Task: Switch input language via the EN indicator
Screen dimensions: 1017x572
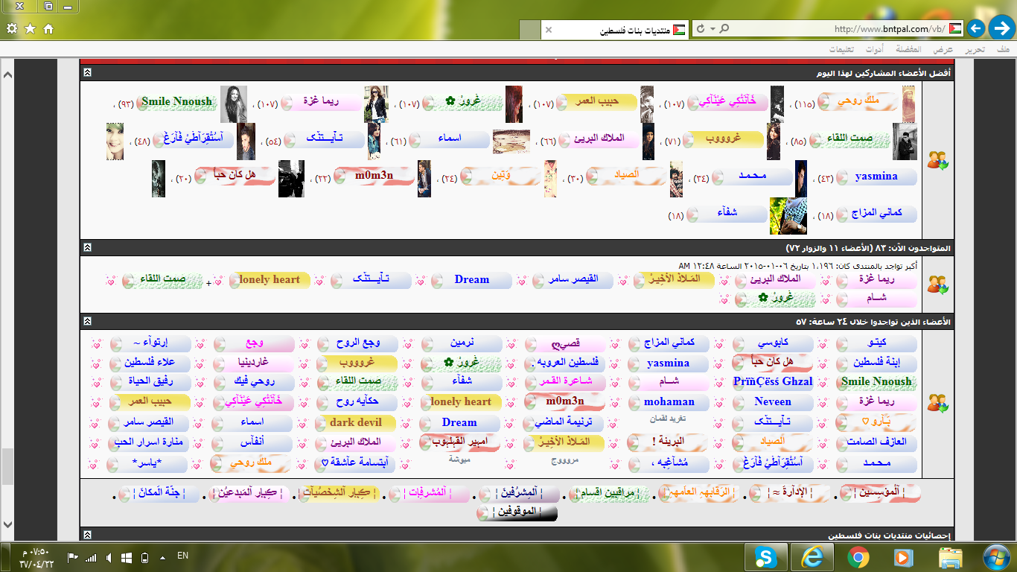Action: click(x=182, y=556)
